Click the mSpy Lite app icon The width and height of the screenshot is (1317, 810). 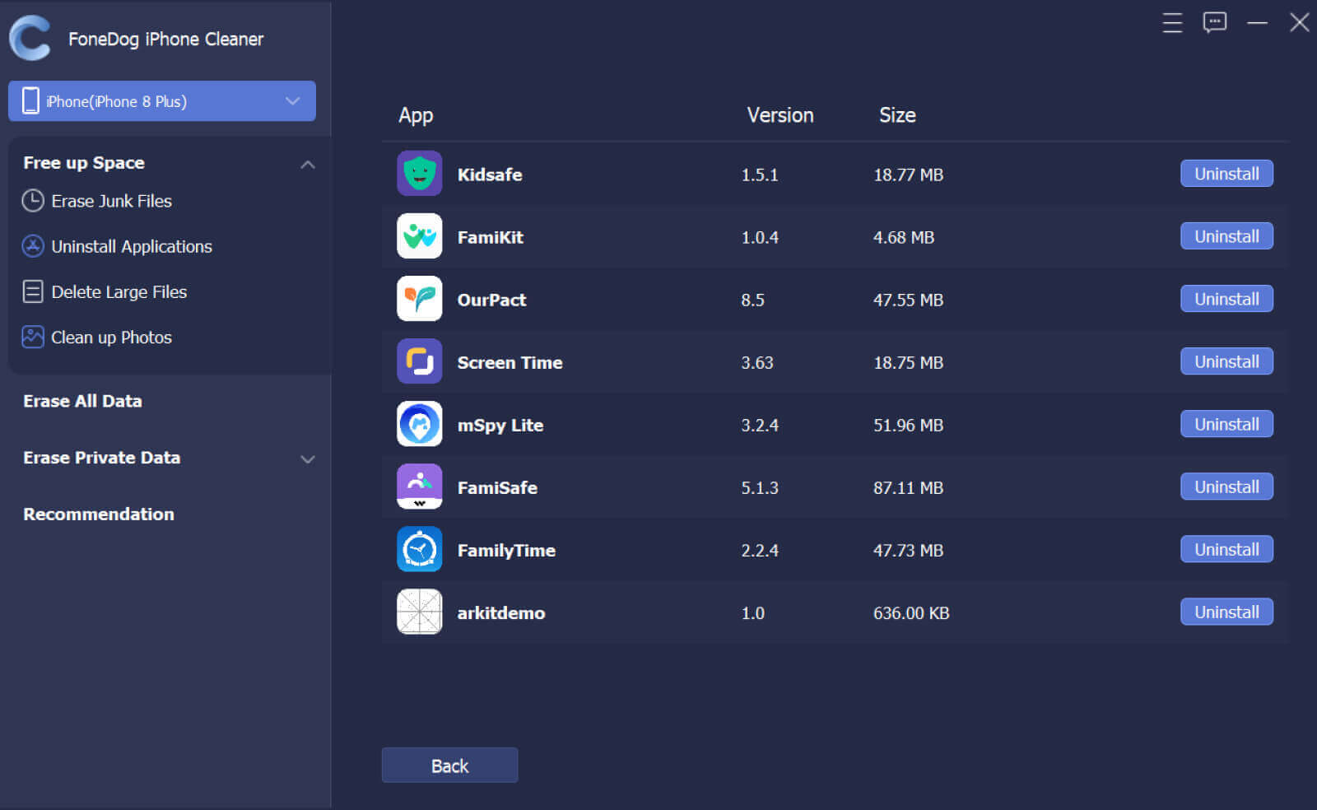click(x=420, y=423)
